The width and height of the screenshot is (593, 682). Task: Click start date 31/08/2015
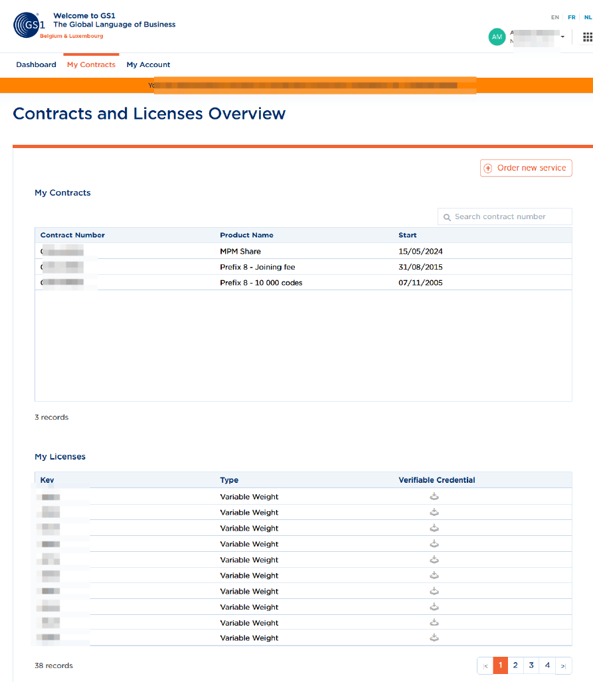[420, 267]
